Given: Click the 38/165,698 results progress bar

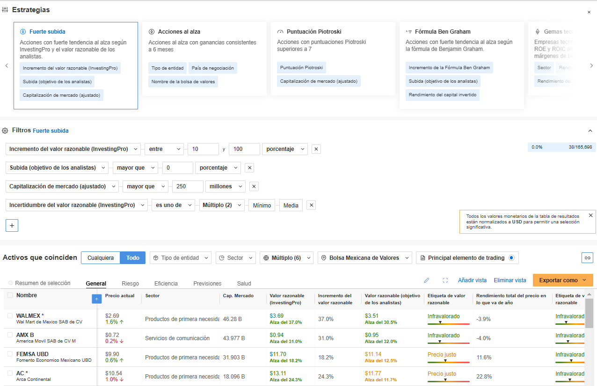Looking at the screenshot, I should [561, 147].
